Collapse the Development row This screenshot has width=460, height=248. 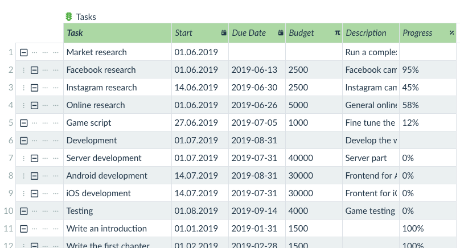point(24,140)
